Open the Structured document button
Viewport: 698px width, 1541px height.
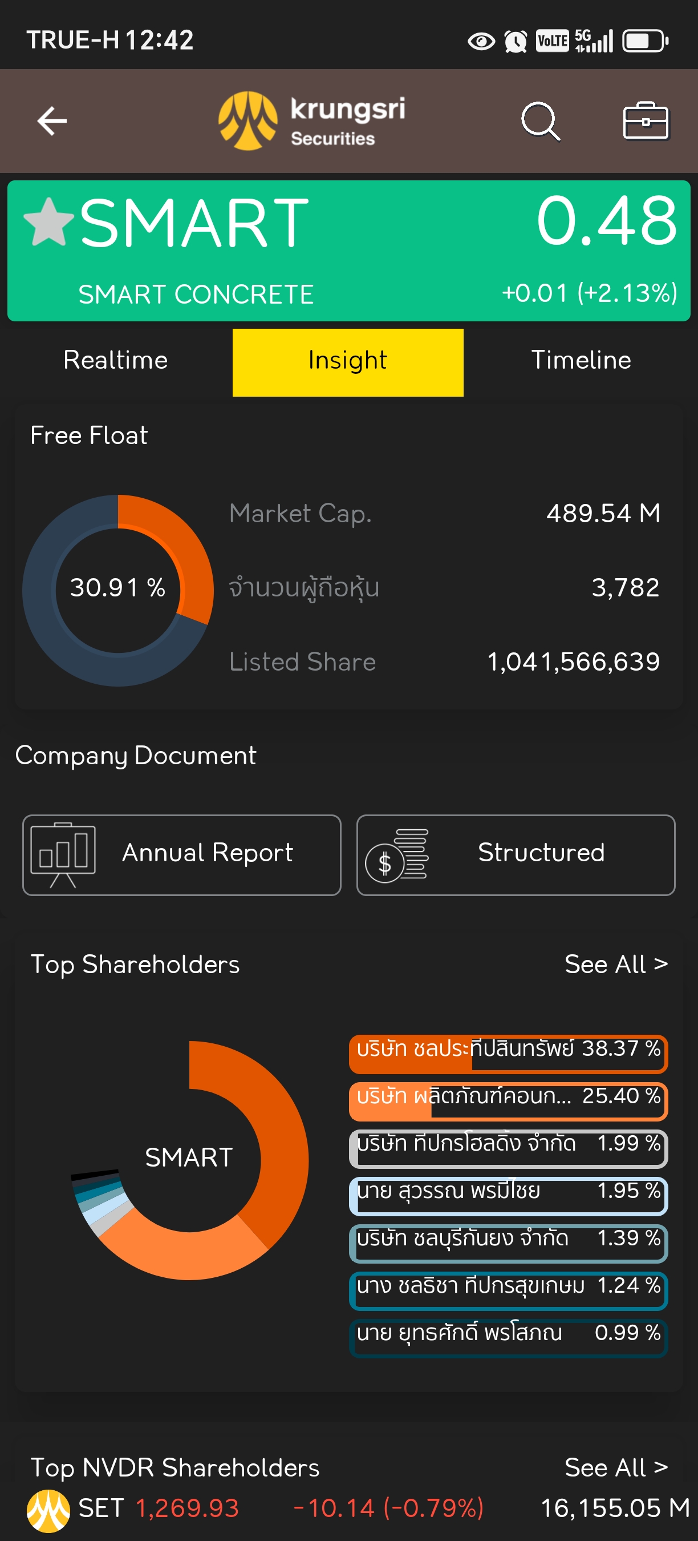[x=516, y=855]
